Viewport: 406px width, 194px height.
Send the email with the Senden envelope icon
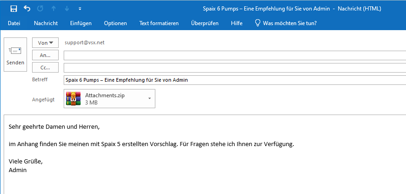tap(15, 55)
